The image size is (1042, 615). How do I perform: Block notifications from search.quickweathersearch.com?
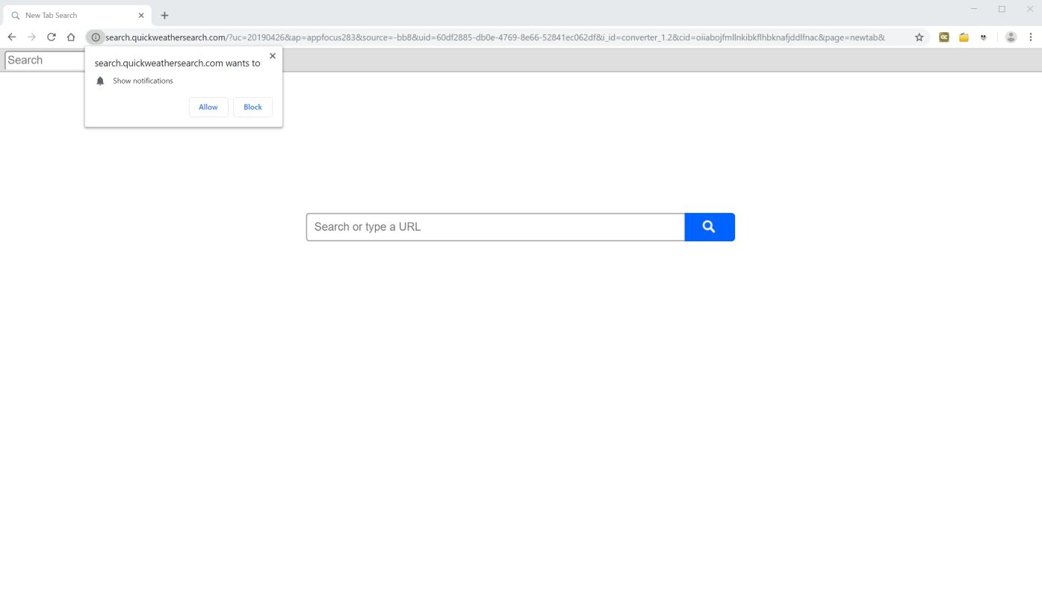[x=252, y=107]
